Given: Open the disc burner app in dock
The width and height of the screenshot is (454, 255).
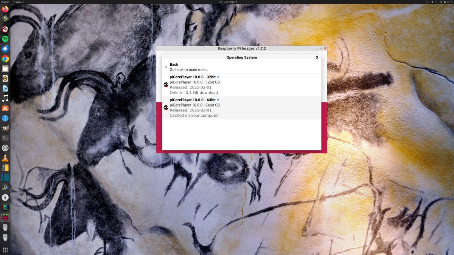Looking at the screenshot, I should (5, 198).
